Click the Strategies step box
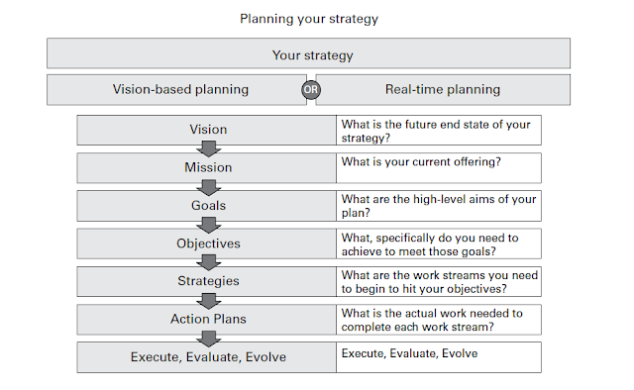 [207, 281]
